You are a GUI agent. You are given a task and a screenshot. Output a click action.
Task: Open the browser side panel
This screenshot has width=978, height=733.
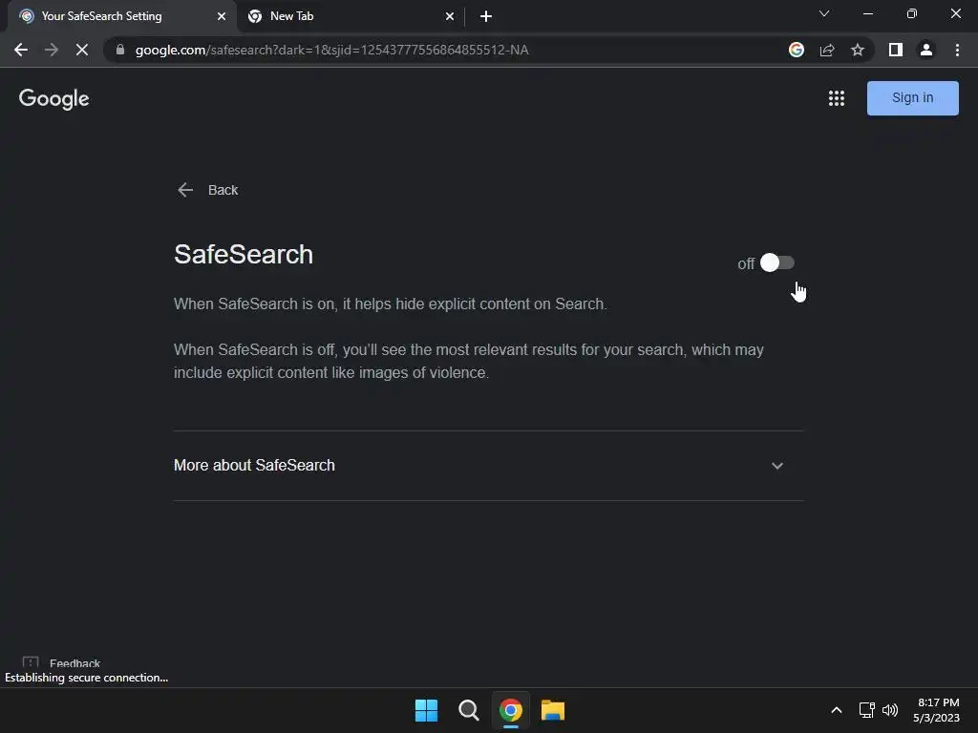tap(895, 50)
